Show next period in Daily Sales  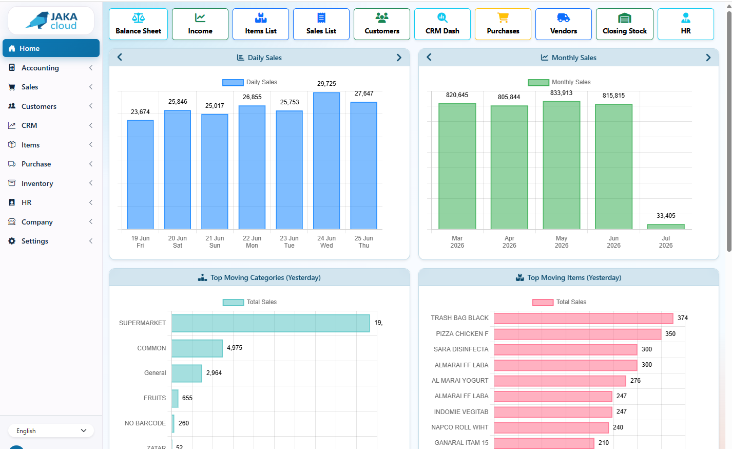399,58
